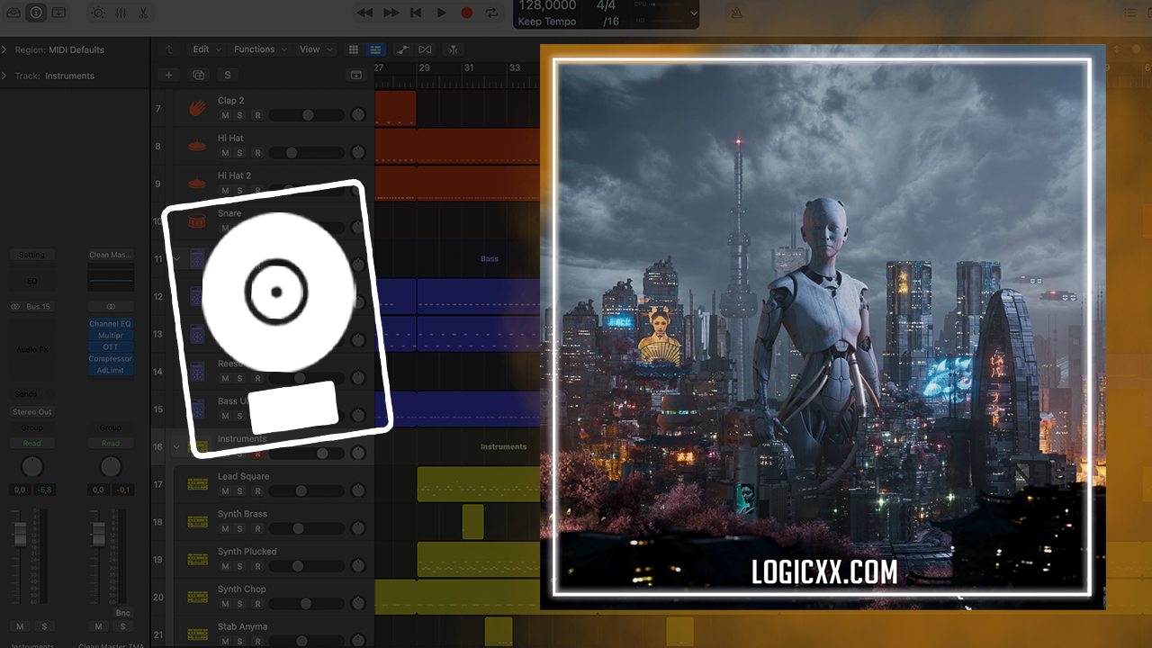Toggle the global Solo S button

227,75
